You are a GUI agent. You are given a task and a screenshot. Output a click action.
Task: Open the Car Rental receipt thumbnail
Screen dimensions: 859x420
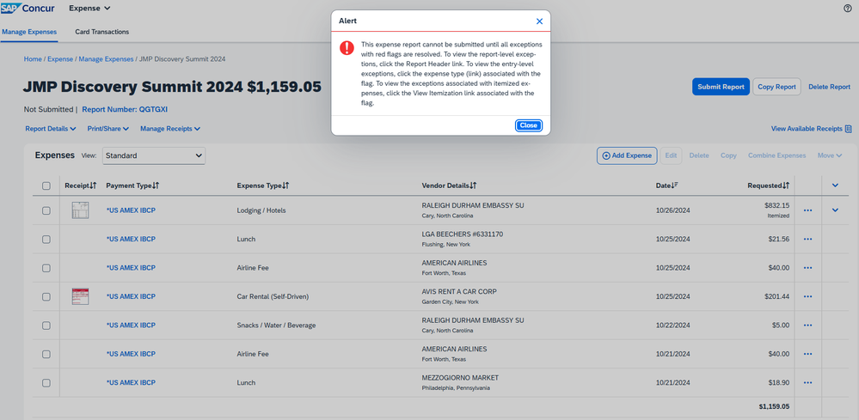click(x=80, y=296)
